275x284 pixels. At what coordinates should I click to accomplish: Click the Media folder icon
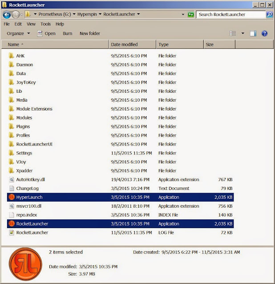coord(12,100)
